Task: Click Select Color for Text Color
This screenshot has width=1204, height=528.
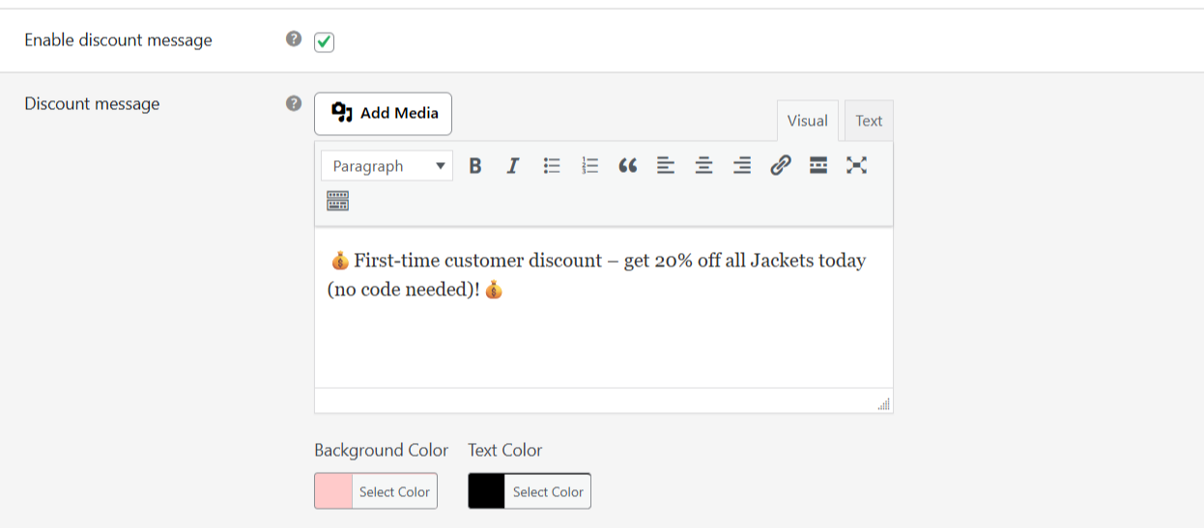Action: click(x=548, y=491)
